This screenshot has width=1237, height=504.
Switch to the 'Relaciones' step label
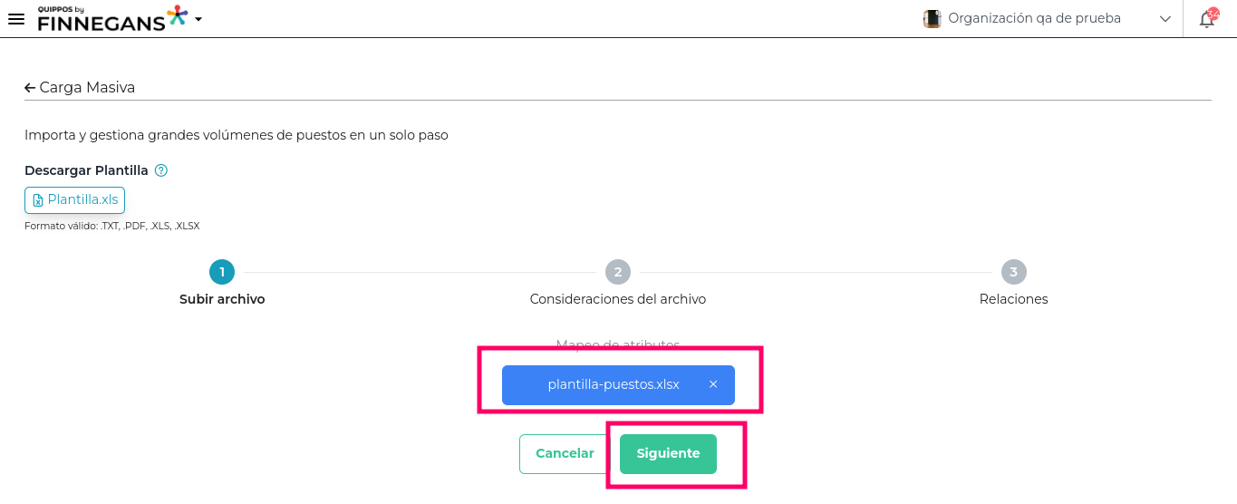point(1013,299)
